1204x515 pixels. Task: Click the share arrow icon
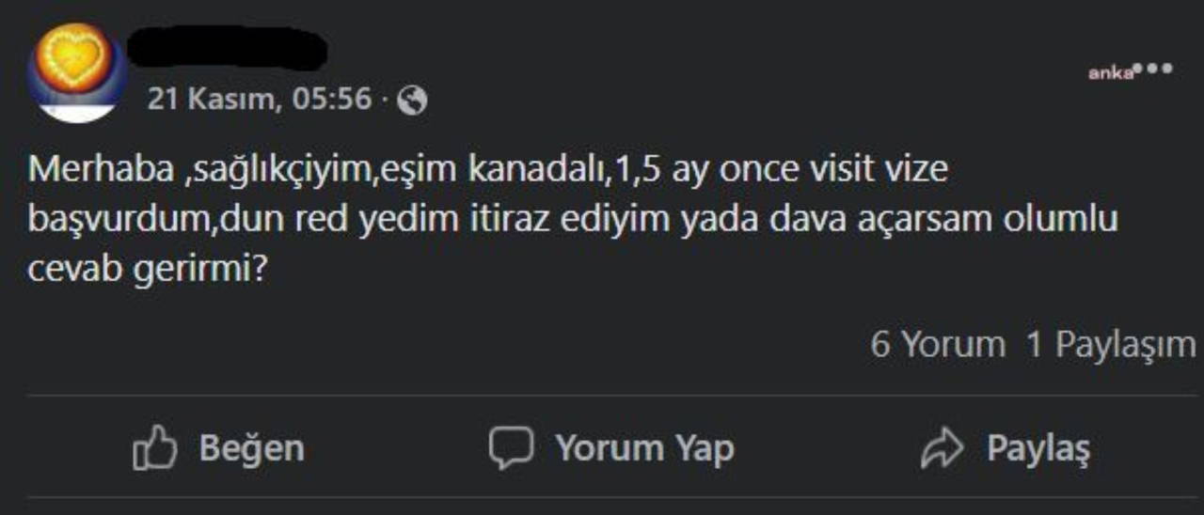point(941,448)
